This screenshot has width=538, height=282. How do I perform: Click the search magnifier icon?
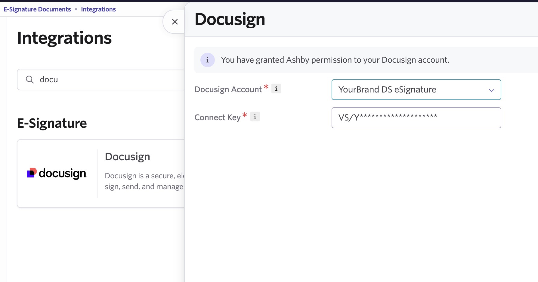click(30, 80)
